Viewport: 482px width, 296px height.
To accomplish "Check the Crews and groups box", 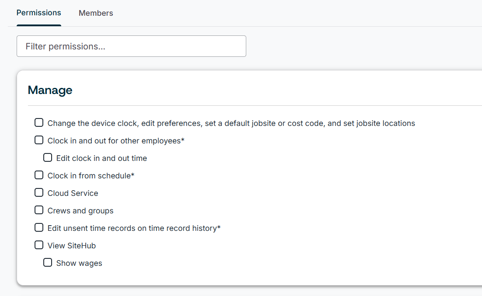I will click(39, 210).
